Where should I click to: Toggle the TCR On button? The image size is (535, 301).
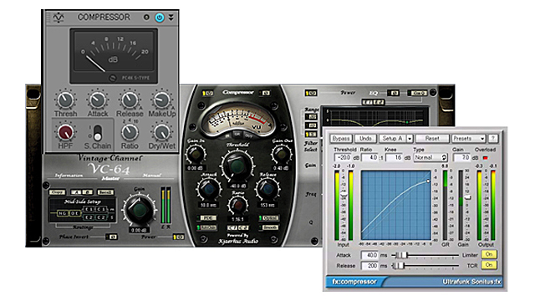(x=489, y=265)
